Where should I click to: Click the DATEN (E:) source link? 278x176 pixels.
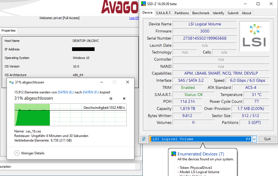click(x=66, y=92)
